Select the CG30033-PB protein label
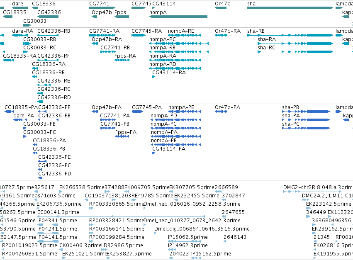This screenshot has width=353, height=260. (40, 124)
